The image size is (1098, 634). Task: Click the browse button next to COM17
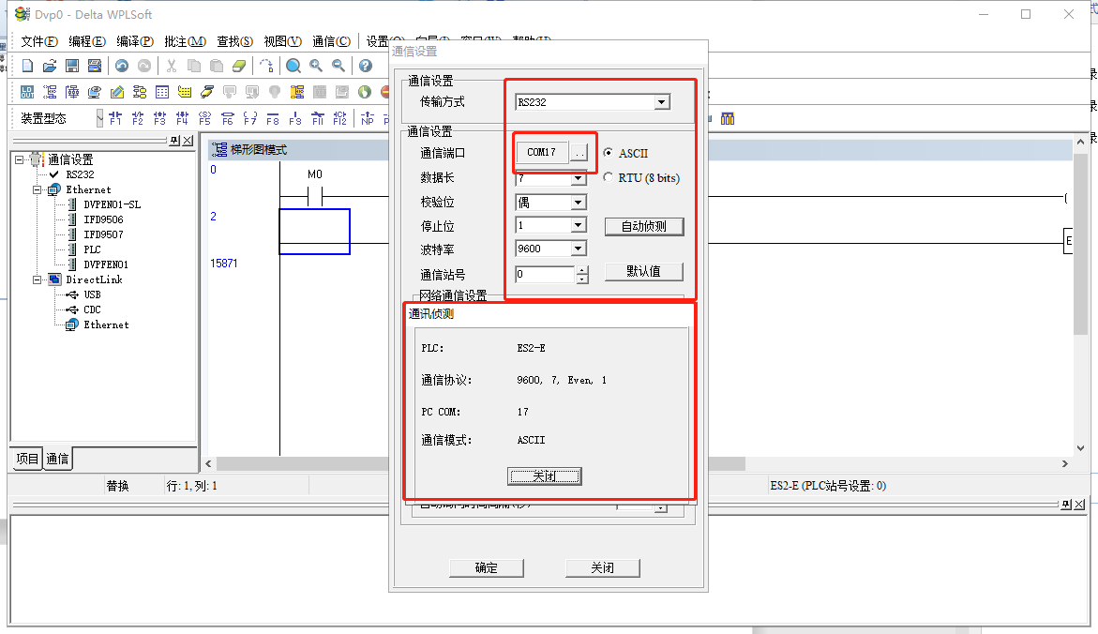click(x=579, y=153)
